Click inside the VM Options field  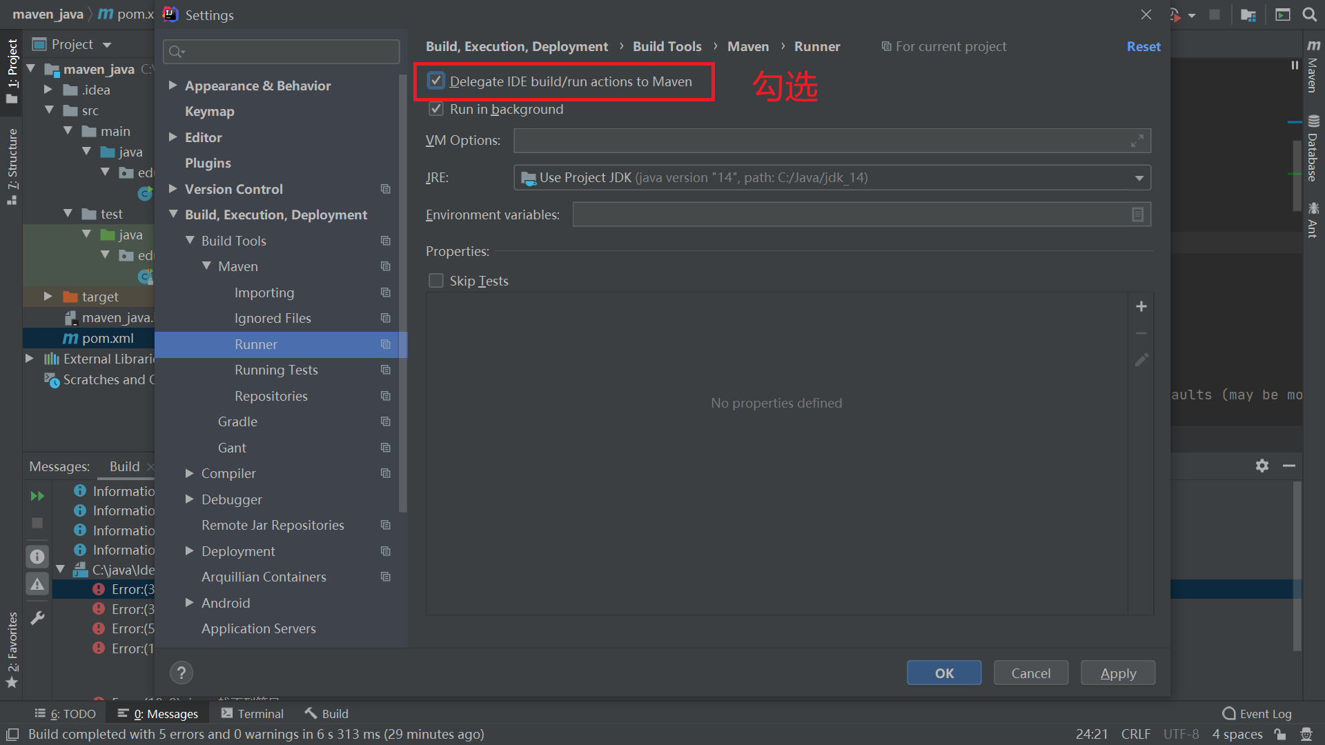pyautogui.click(x=759, y=140)
